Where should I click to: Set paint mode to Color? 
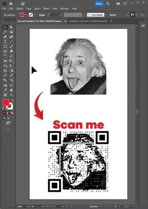pyautogui.click(x=4, y=113)
